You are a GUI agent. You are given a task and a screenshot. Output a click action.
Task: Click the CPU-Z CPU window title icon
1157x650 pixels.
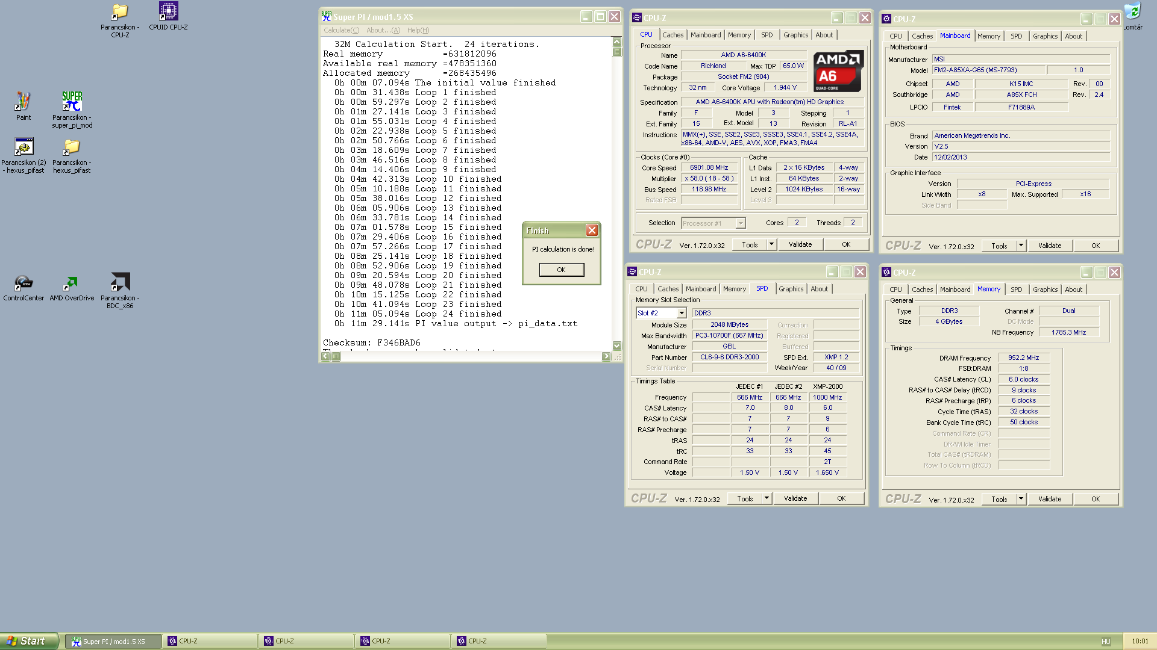tap(637, 18)
